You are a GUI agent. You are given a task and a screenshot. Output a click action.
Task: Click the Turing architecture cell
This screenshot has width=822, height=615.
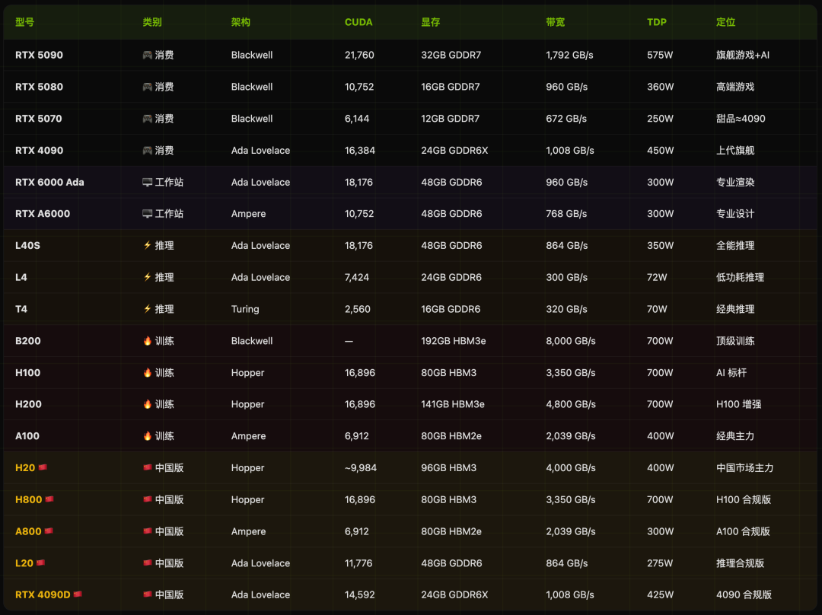tap(245, 309)
